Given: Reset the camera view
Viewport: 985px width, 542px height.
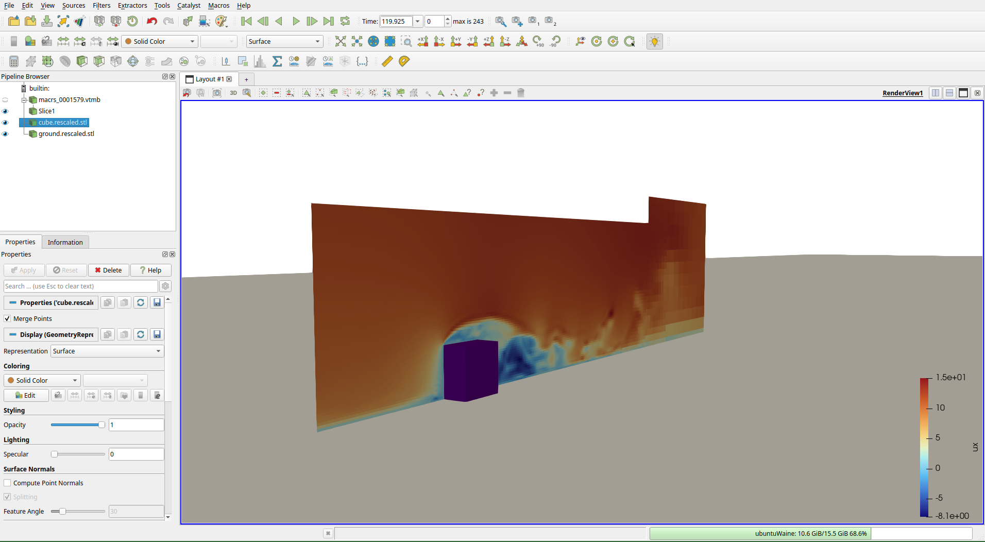Looking at the screenshot, I should (186, 93).
